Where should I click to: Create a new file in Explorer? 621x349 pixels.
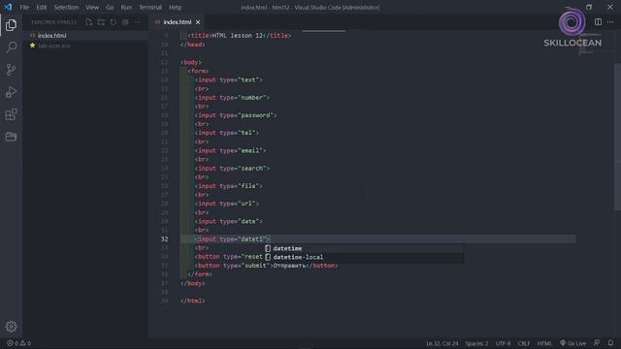pos(89,22)
